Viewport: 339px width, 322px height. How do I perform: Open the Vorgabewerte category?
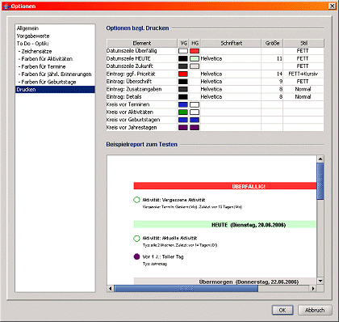pyautogui.click(x=33, y=36)
